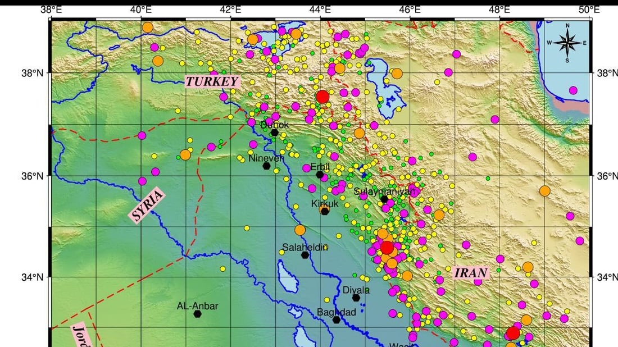Click the TURKEY country label
This screenshot has height=347, width=618.
click(212, 81)
